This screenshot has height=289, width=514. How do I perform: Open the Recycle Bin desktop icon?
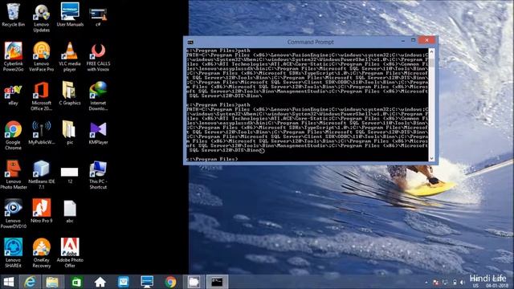click(x=13, y=15)
